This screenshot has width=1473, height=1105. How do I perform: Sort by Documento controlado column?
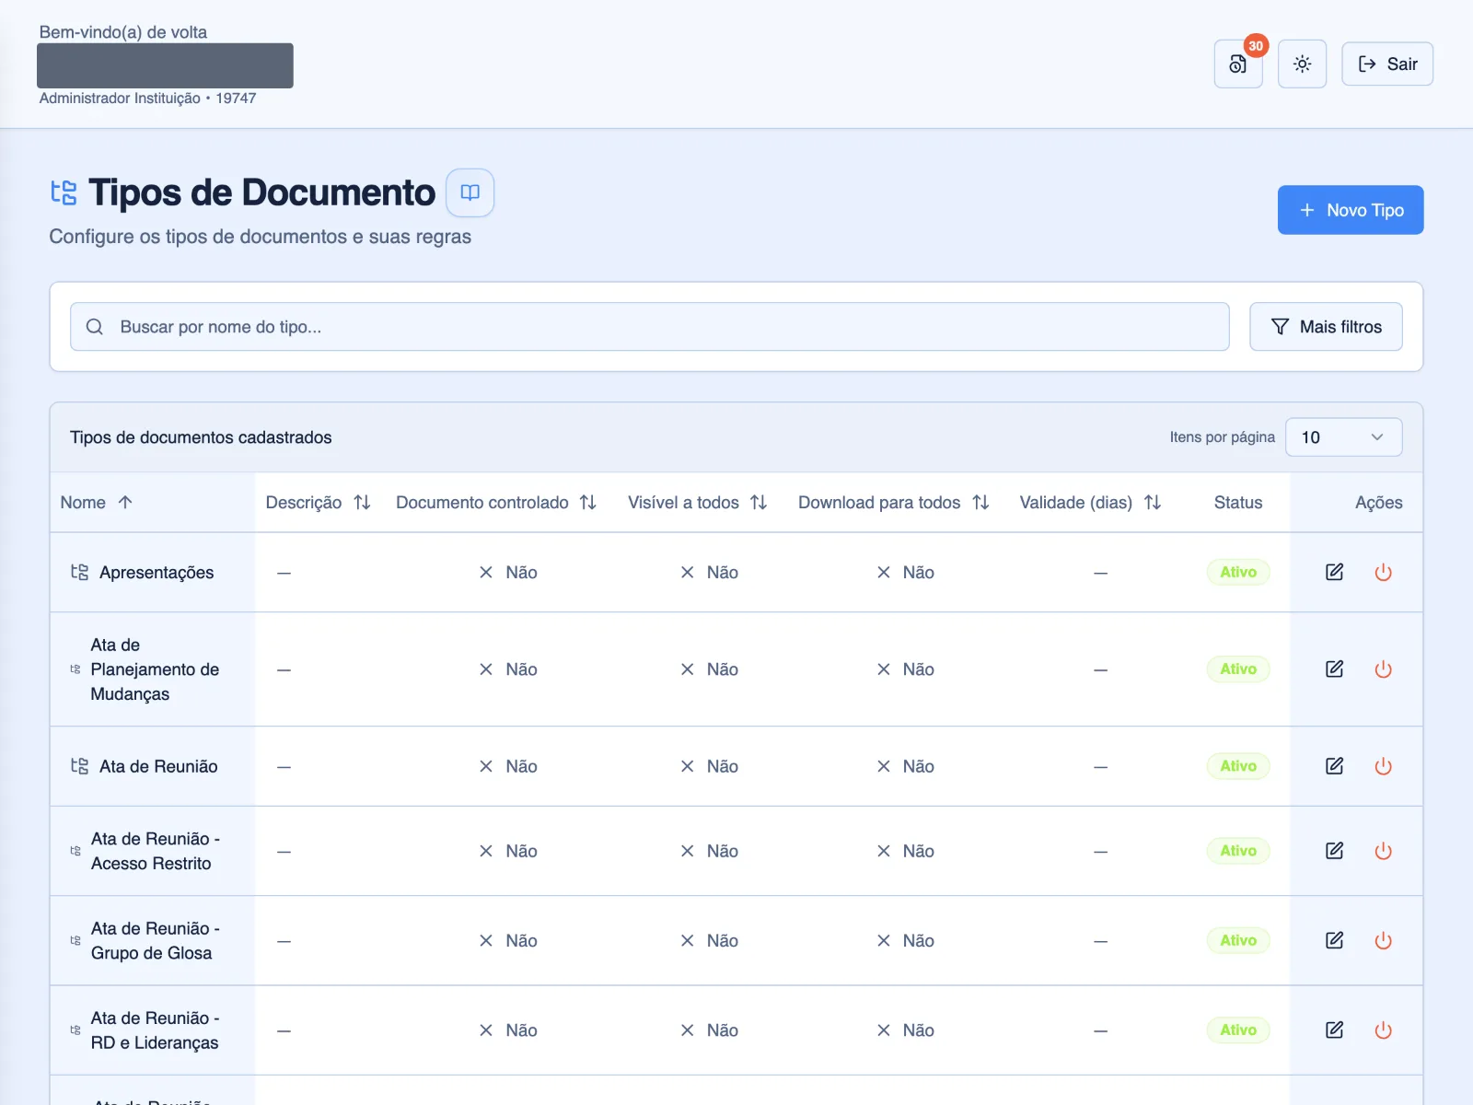496,502
